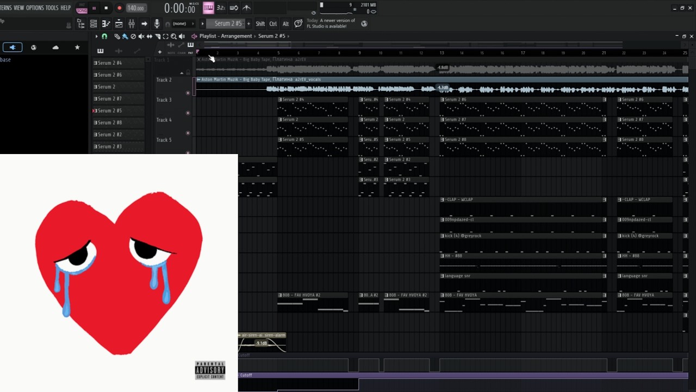Screen dimensions: 696x392
Task: Click the Pause button
Action: (x=94, y=8)
